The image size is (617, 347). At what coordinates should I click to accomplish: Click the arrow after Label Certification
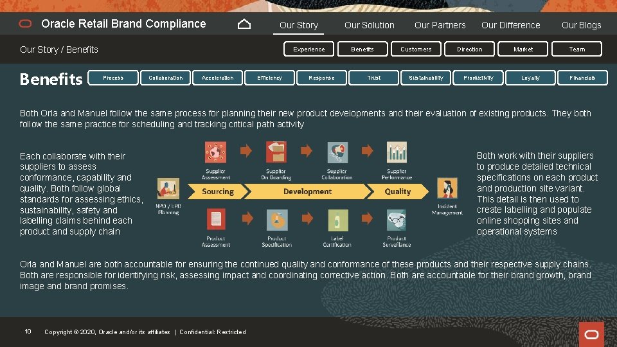(x=367, y=218)
